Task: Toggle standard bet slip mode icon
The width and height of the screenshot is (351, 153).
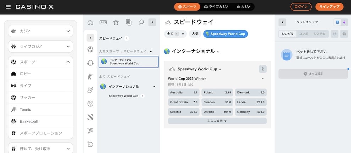Action: click(x=338, y=22)
